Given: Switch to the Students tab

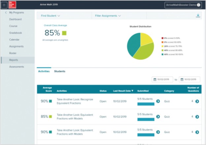Looking at the screenshot, I should pyautogui.click(x=60, y=71).
